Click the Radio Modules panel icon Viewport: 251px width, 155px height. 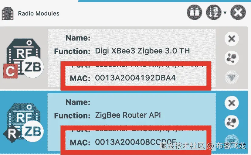(8, 14)
